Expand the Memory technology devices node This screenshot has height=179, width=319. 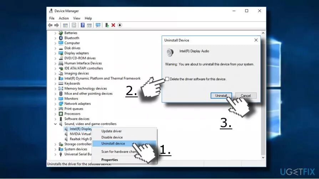point(55,89)
